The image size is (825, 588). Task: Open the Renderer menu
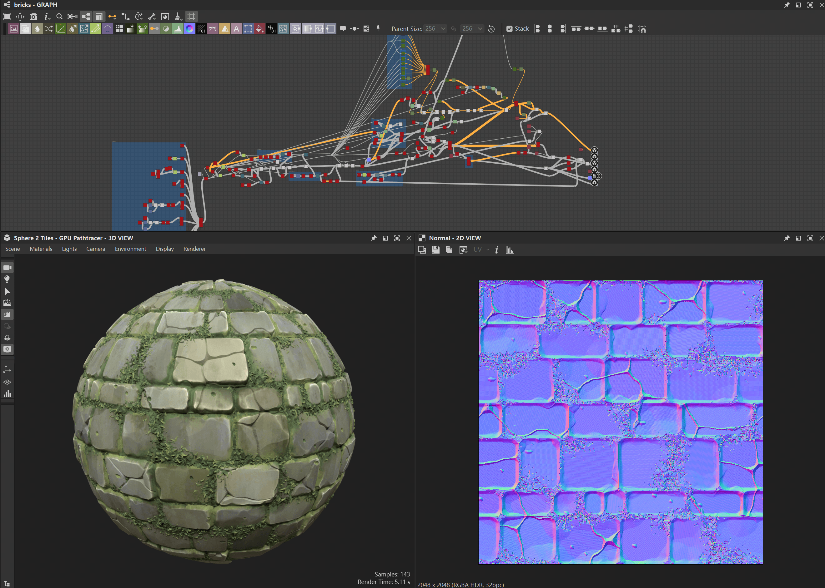point(194,249)
